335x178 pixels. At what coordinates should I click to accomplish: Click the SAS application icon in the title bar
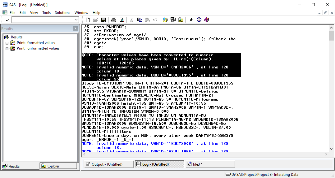coord(5,5)
